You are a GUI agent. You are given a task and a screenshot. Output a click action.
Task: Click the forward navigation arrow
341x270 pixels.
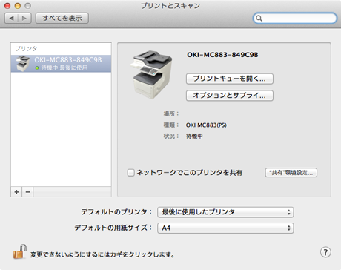(x=24, y=19)
